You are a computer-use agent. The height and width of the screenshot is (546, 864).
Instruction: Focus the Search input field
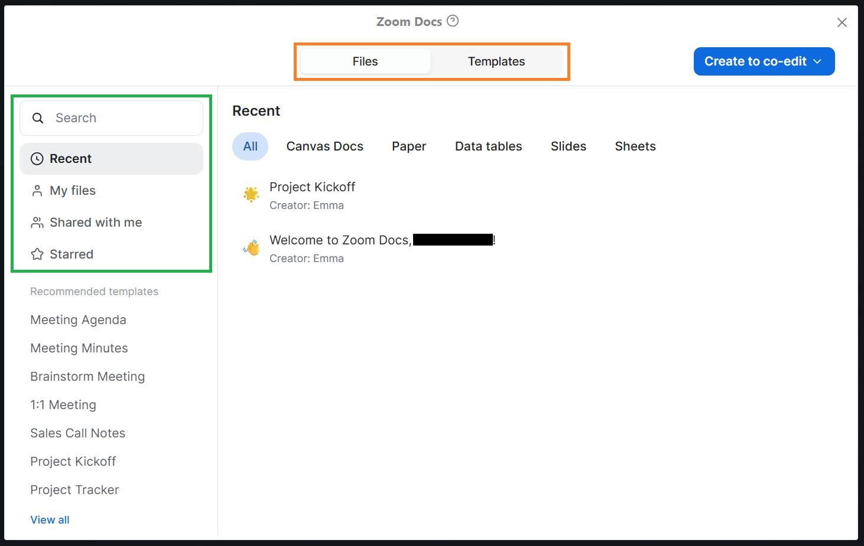(x=112, y=118)
